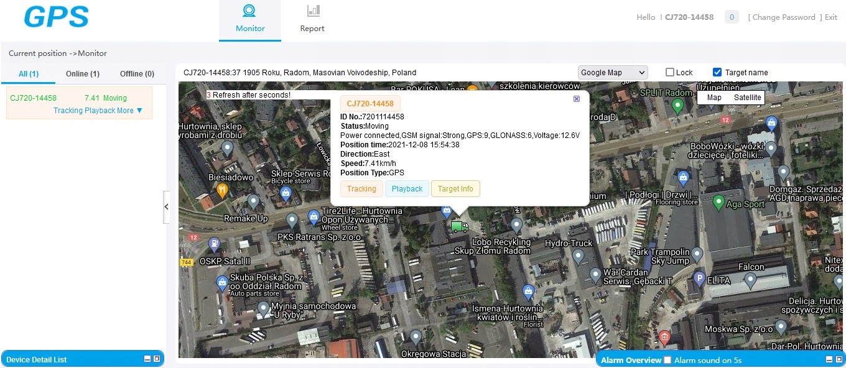Screen dimensions: 846x368
Task: Uncheck the Target name checkbox
Action: coord(717,73)
